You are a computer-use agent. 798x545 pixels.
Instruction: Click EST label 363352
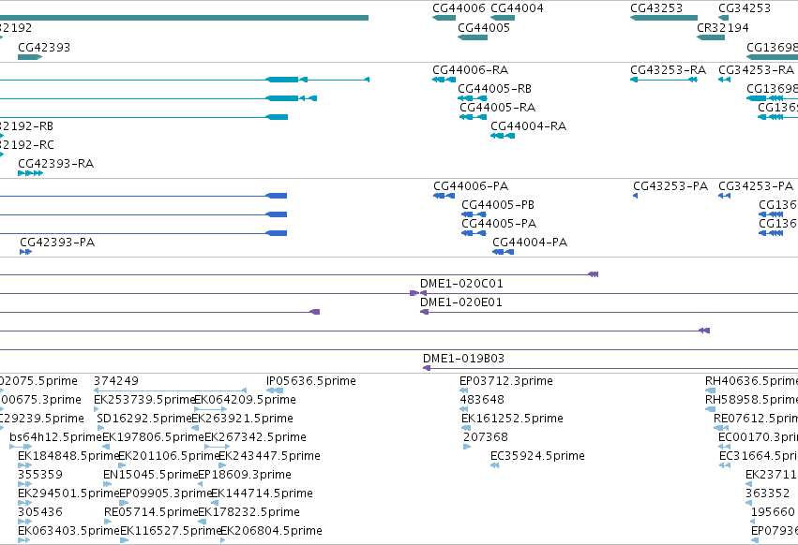coord(767,494)
